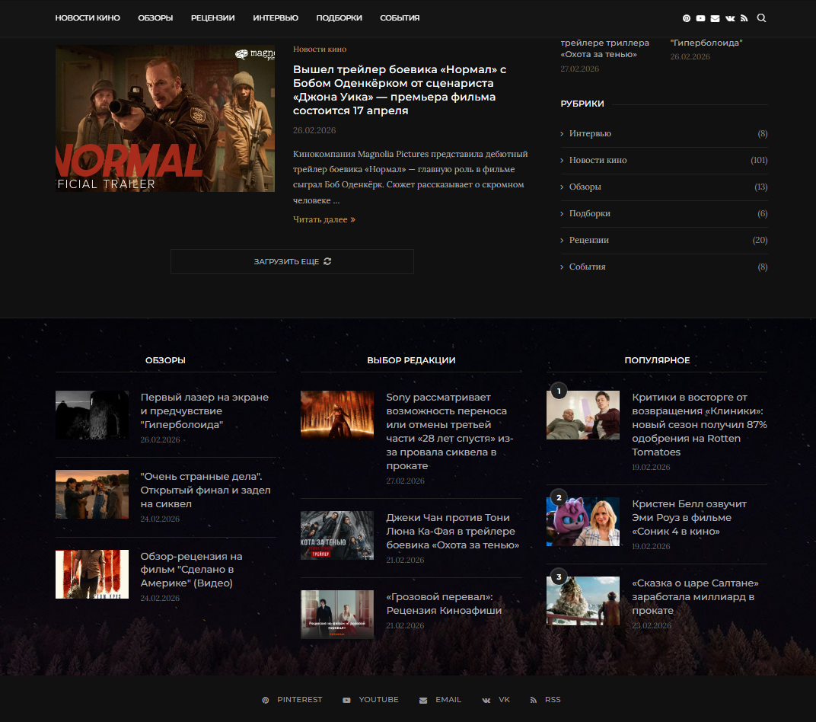The width and height of the screenshot is (816, 722).
Task: Click the chevron next to Интервью rubric
Action: (x=562, y=134)
